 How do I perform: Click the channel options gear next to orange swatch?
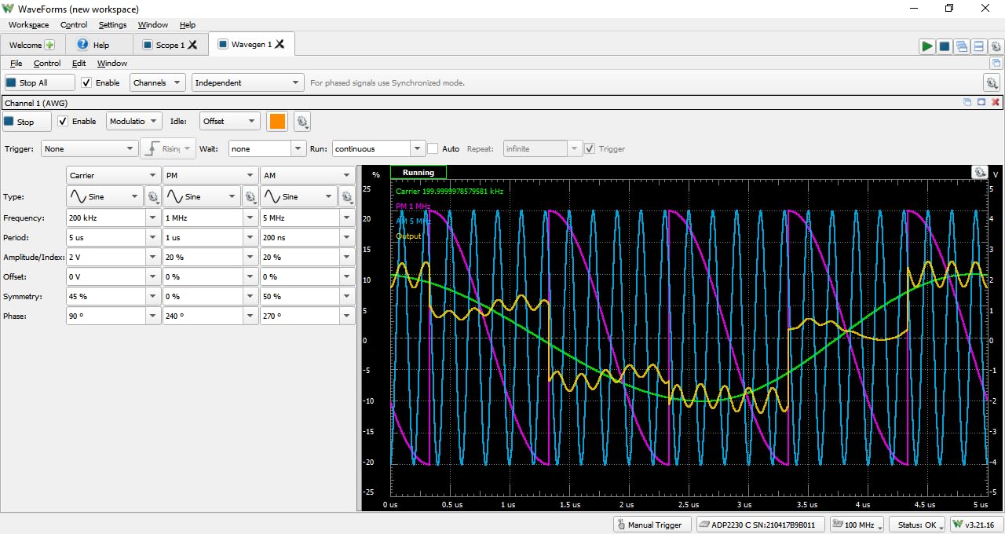(x=302, y=122)
